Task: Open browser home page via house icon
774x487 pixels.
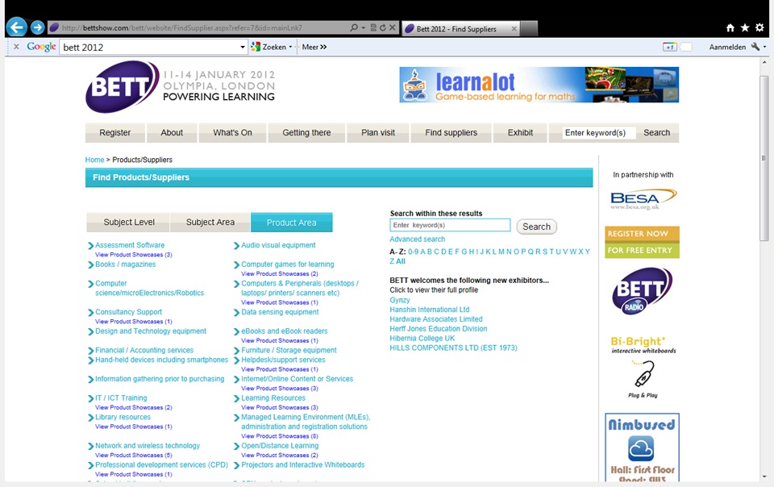Action: tap(730, 27)
